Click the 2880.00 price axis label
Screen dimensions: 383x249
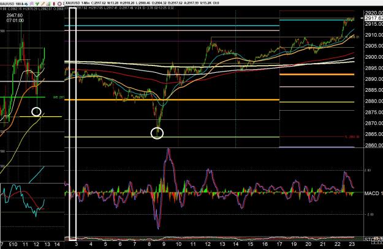(374, 101)
